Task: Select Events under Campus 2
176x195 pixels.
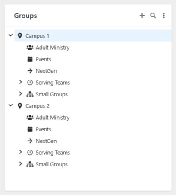Action: tap(44, 129)
